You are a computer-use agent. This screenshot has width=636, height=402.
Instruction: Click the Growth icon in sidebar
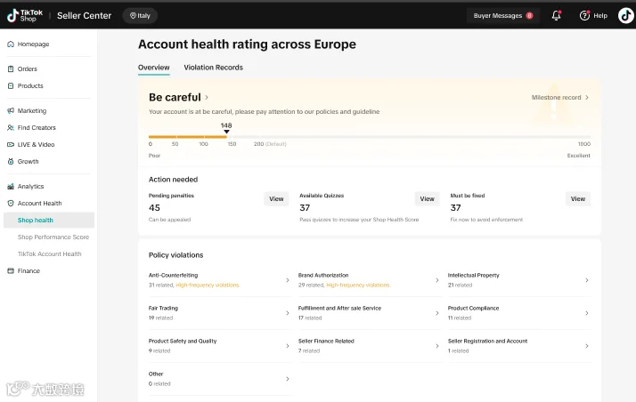(11, 162)
